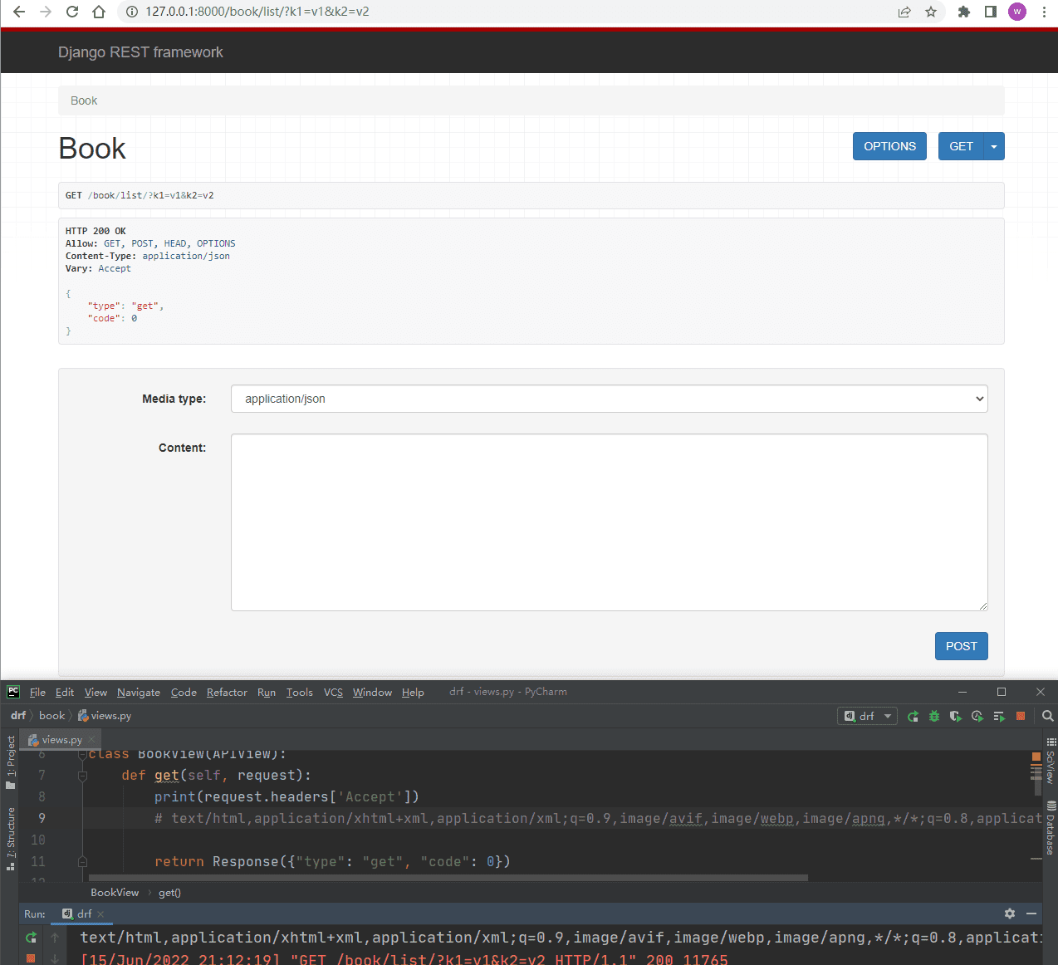
Task: Open the Chrome profile avatar
Action: 1017,12
